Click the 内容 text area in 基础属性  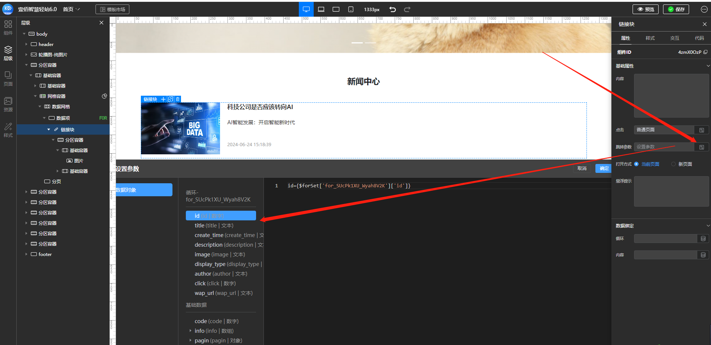(x=671, y=96)
